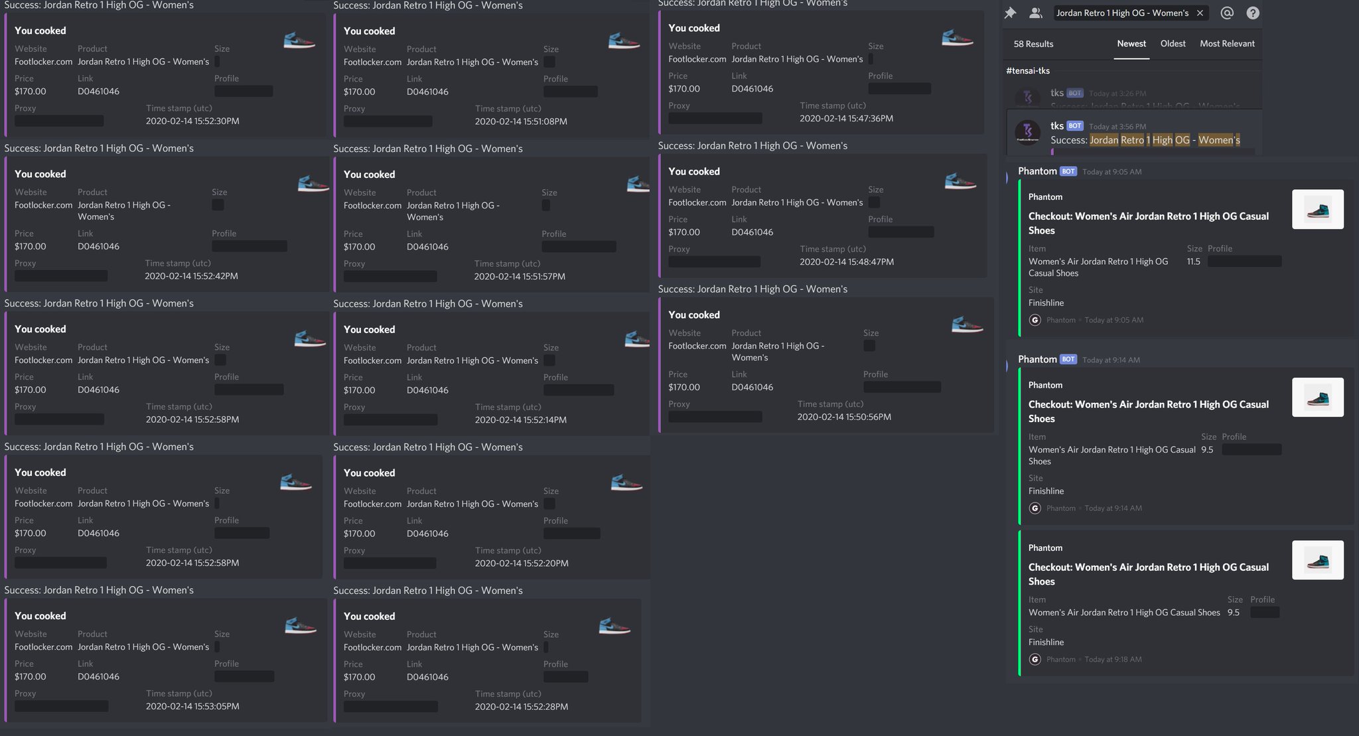Viewport: 1359px width, 736px height.
Task: Click "Today at 9:05 AM" message header timestamp
Action: [x=1111, y=172]
